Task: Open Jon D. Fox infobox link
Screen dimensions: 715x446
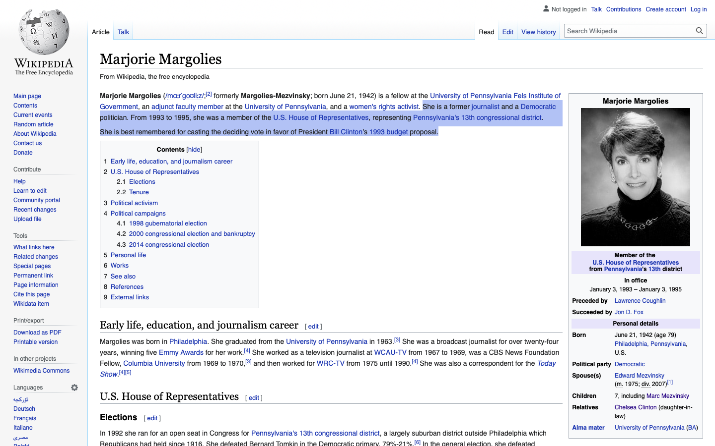Action: tap(629, 312)
